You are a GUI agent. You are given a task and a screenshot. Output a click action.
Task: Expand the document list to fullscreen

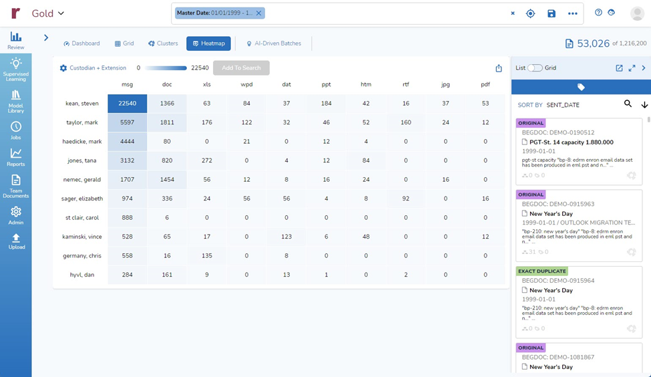pos(632,68)
